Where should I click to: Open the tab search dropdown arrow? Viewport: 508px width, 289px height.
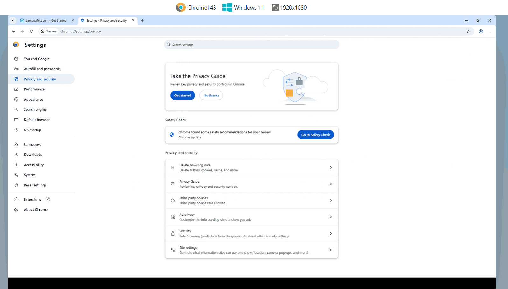(13, 20)
